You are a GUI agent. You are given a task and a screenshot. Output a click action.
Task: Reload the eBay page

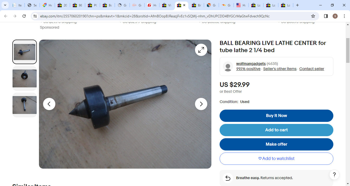[24, 16]
